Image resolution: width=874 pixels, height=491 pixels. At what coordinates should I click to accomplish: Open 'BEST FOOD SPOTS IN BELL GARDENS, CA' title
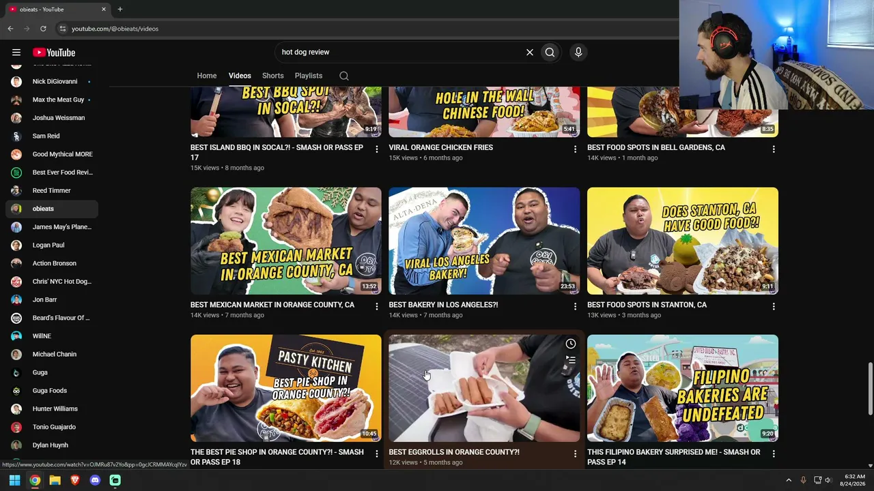656,147
